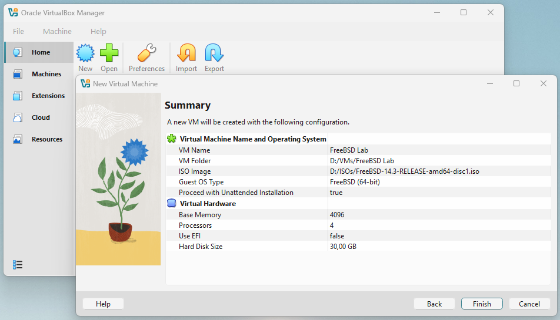Image resolution: width=560 pixels, height=320 pixels.
Task: Click the Help button in the wizard
Action: point(103,304)
